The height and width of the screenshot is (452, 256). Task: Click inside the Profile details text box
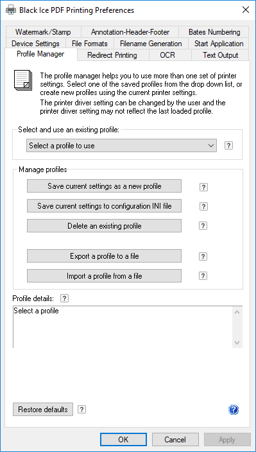123,327
